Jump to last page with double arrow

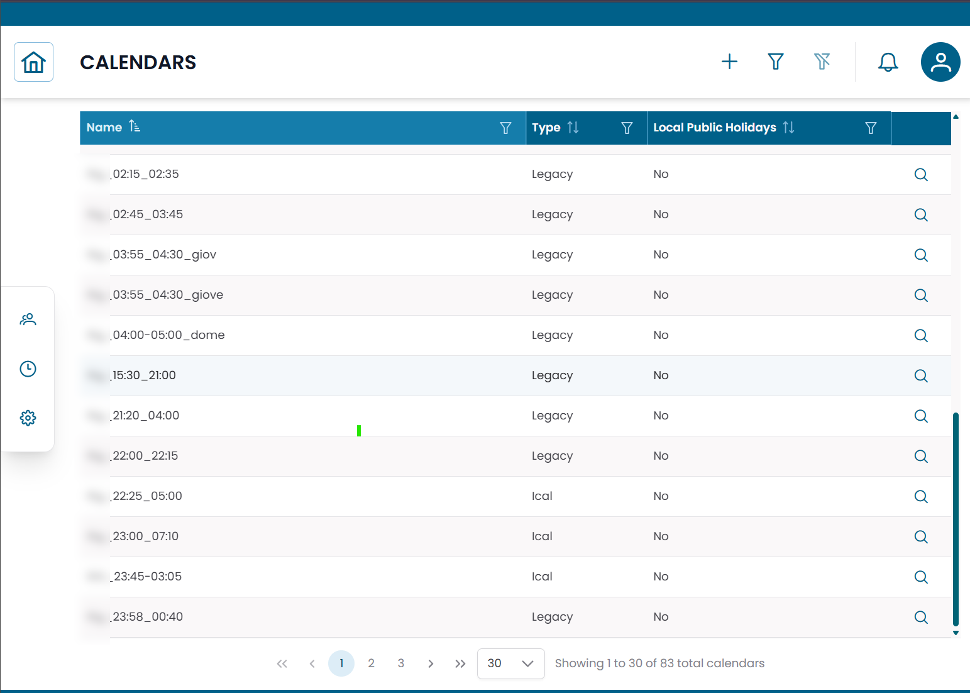tap(460, 663)
